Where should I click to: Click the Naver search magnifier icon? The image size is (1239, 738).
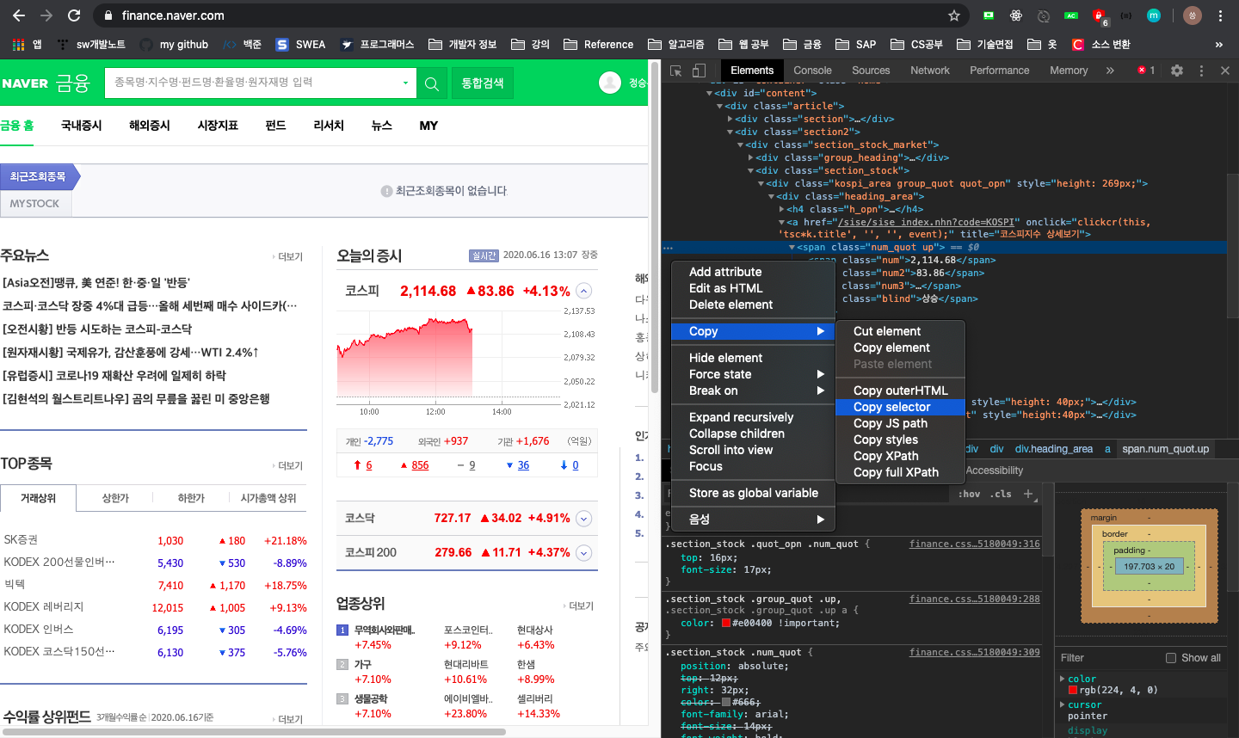pos(432,83)
